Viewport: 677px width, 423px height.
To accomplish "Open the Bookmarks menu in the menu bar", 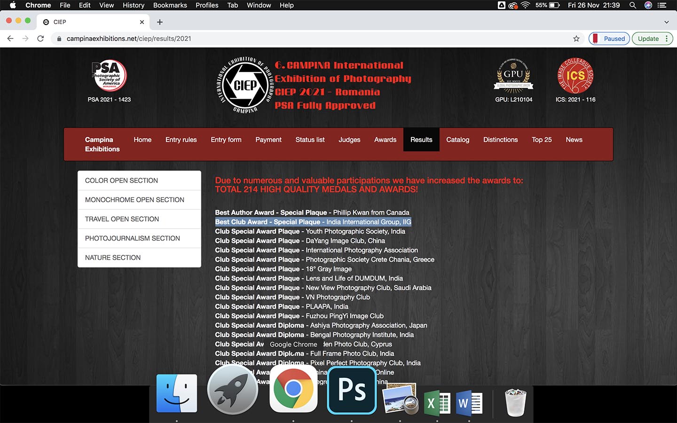I will pyautogui.click(x=170, y=5).
